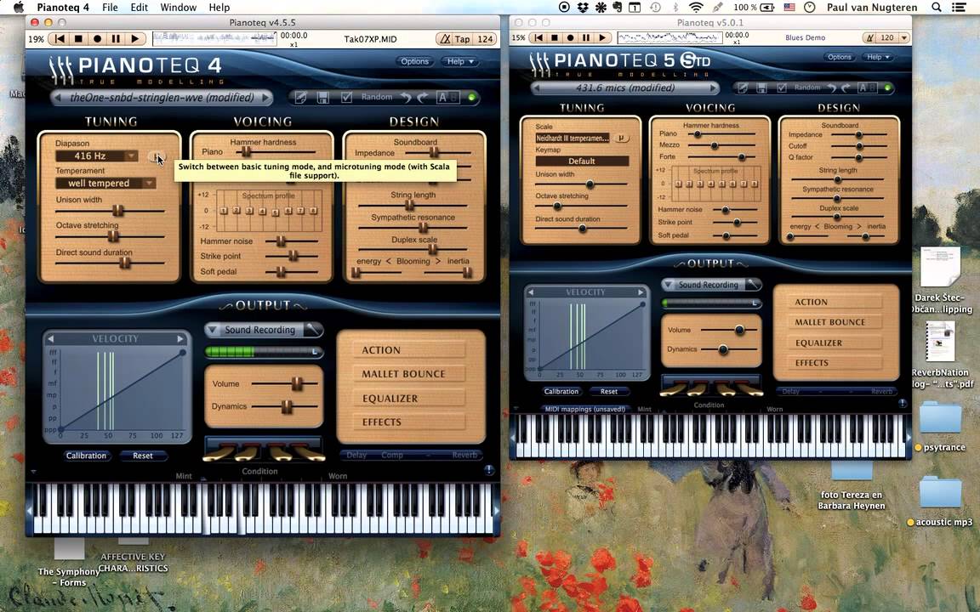This screenshot has width=980, height=612.
Task: Open MALLET BOUNCE panel in Pianoteq 4
Action: point(409,374)
